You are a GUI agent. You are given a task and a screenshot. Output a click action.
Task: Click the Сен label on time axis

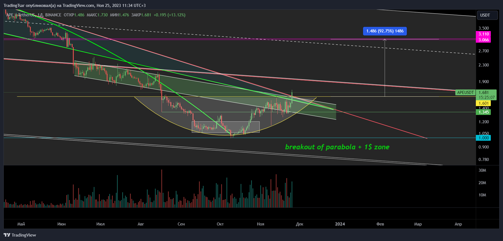(x=181, y=224)
